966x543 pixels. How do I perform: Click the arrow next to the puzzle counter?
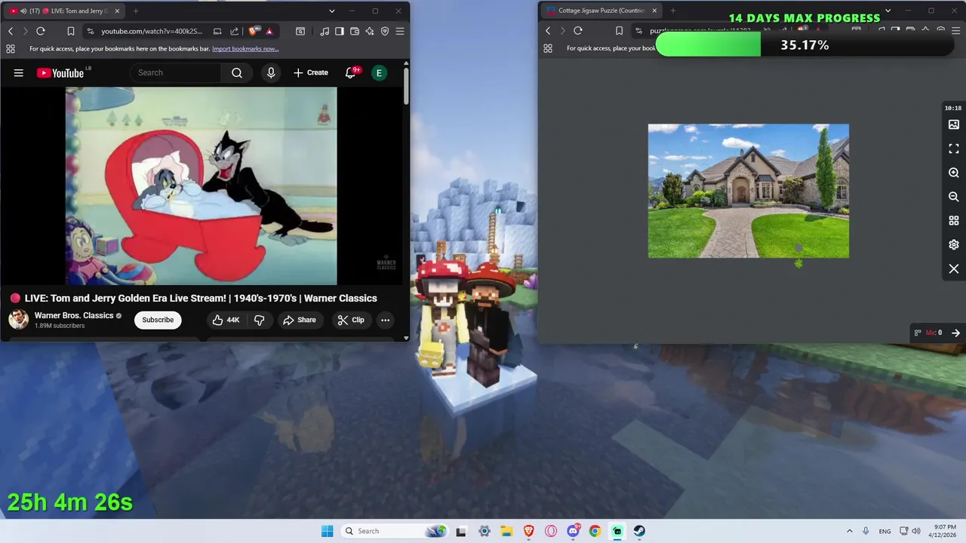click(x=955, y=333)
